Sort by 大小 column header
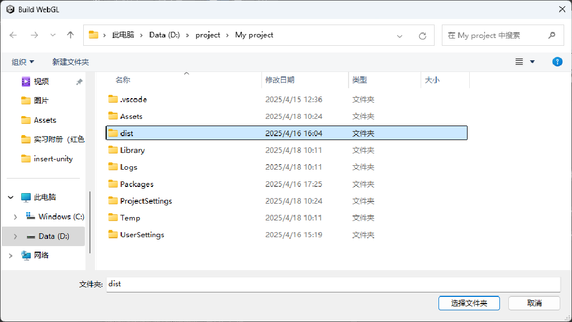572x322 pixels. click(x=432, y=80)
